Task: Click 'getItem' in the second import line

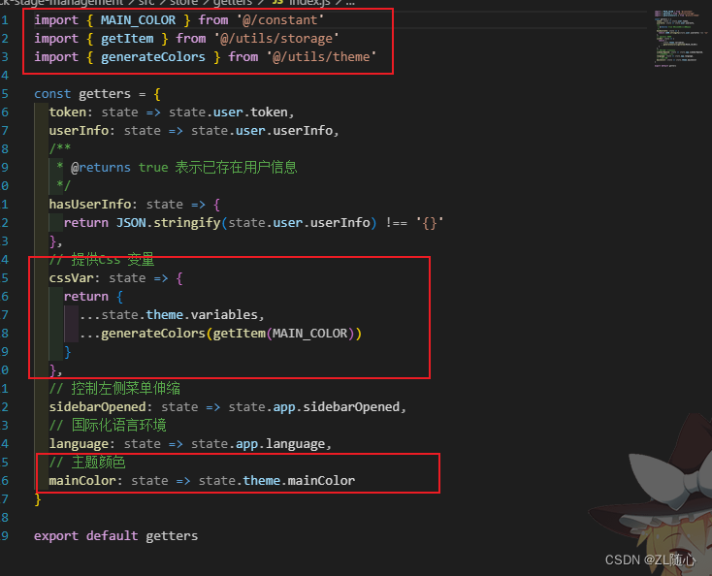Action: pyautogui.click(x=127, y=39)
